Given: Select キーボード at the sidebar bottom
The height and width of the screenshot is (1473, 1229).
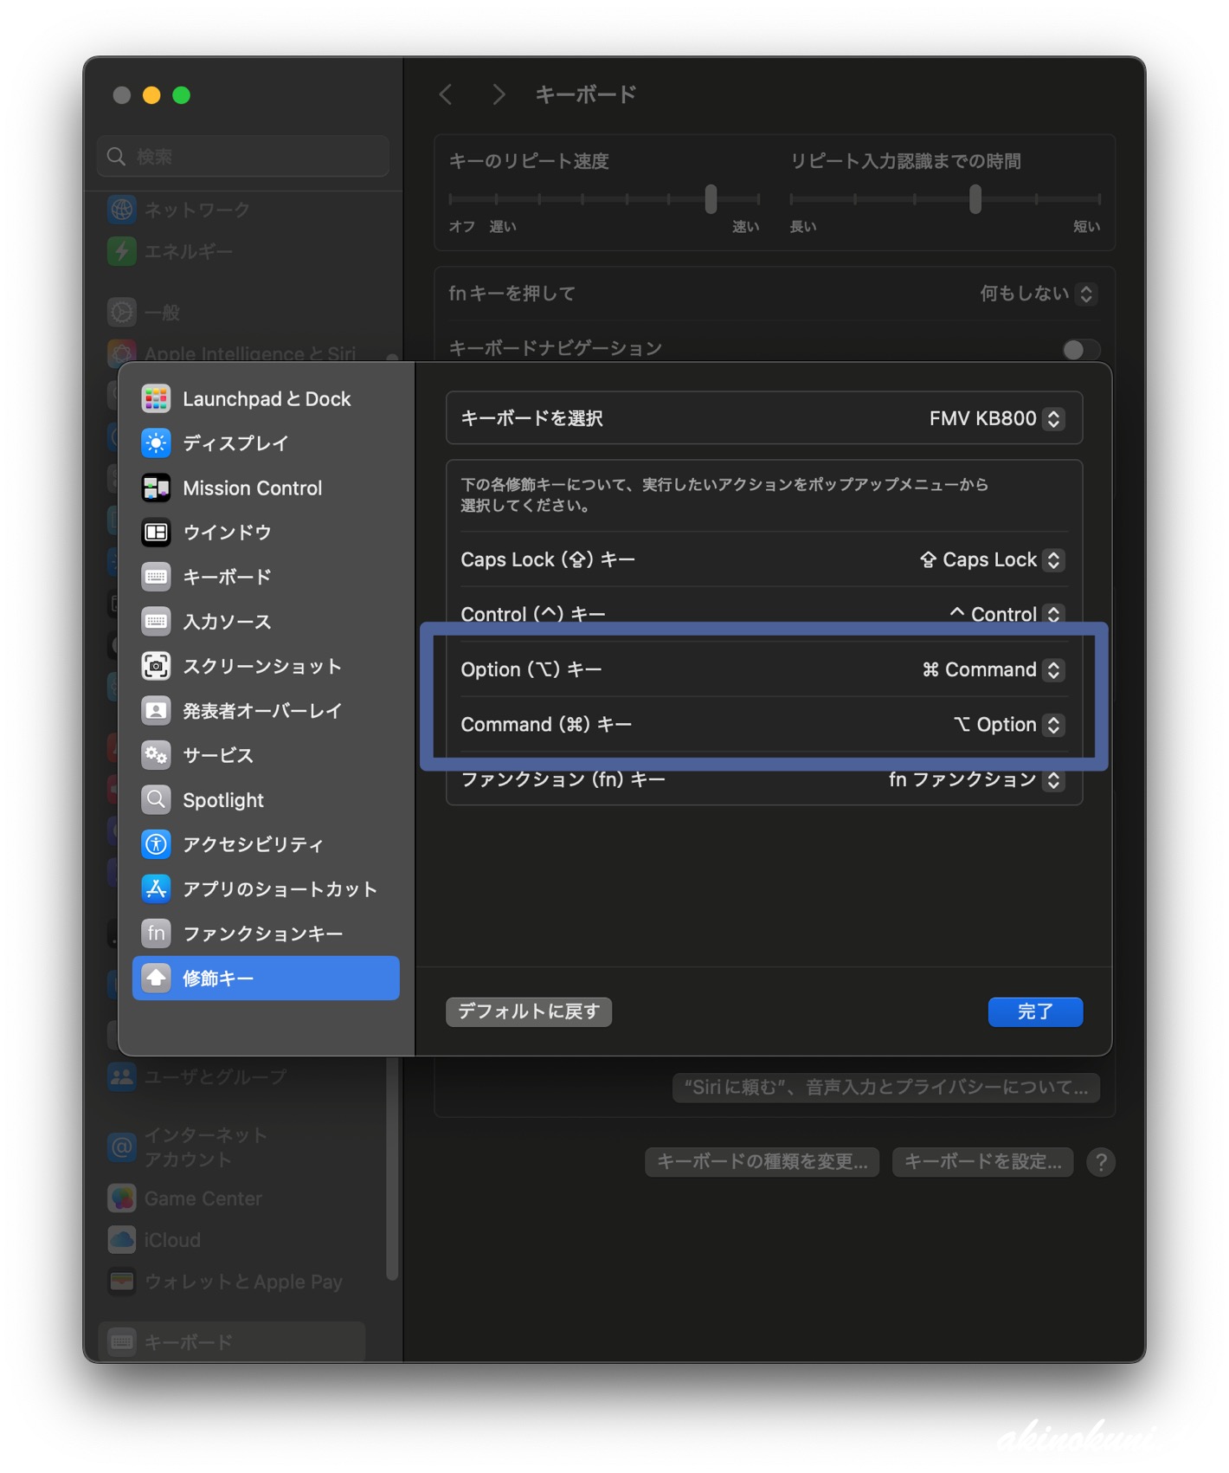Looking at the screenshot, I should coord(232,1341).
